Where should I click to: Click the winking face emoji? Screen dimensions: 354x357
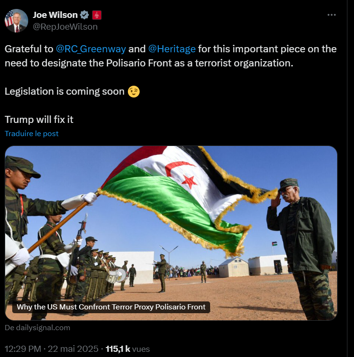click(134, 92)
